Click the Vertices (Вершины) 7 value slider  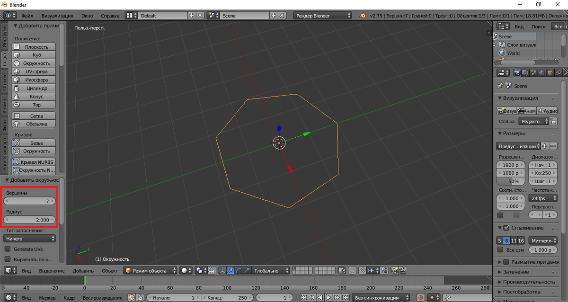point(29,201)
